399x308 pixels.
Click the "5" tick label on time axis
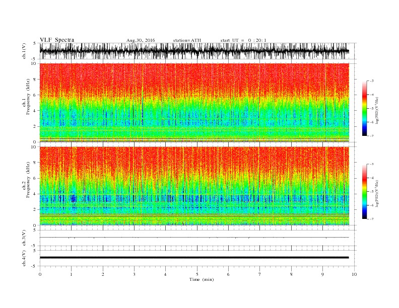[x=197, y=274]
